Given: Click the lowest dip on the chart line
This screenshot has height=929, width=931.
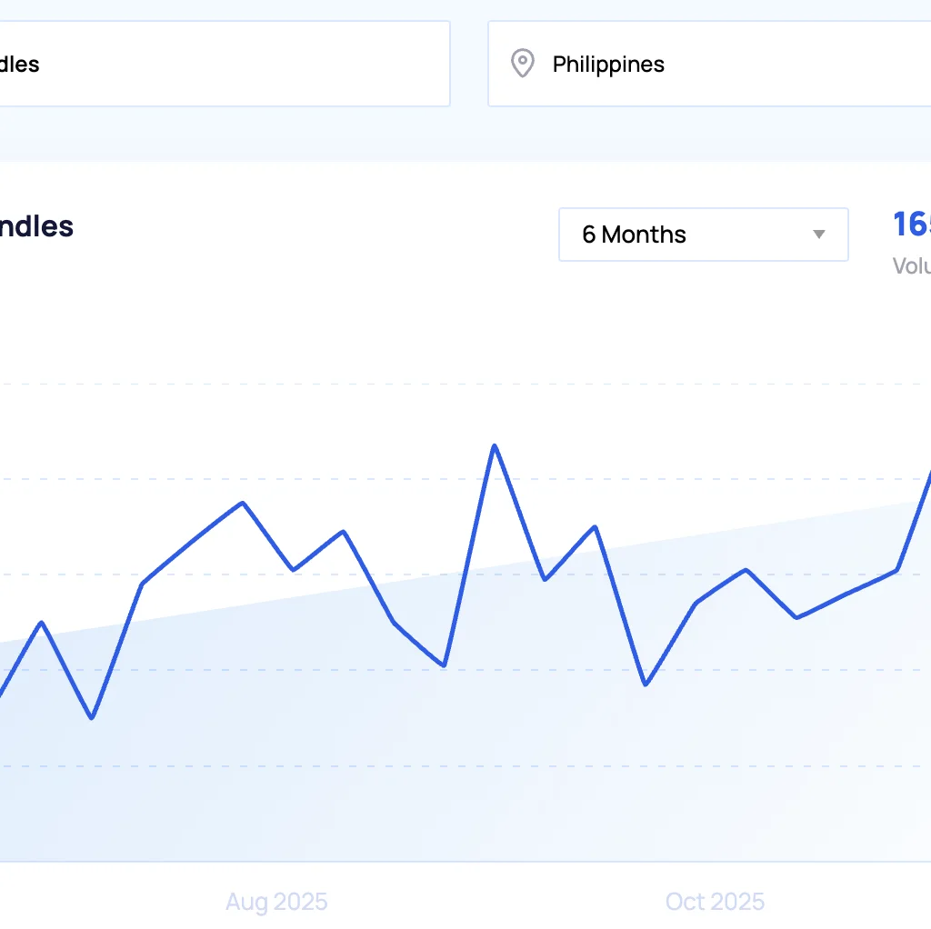Looking at the screenshot, I should tap(92, 717).
